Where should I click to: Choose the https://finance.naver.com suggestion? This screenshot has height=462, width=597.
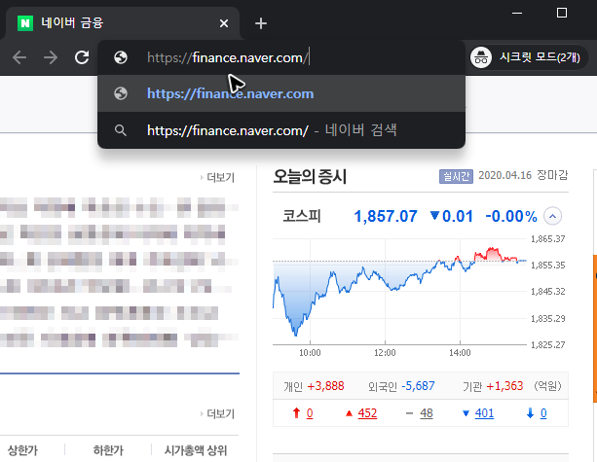[281, 93]
